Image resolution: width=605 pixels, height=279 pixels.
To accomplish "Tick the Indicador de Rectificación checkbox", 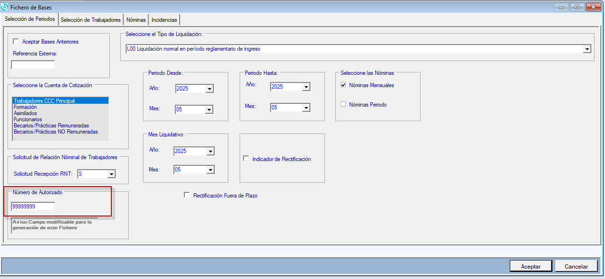I will click(x=246, y=159).
